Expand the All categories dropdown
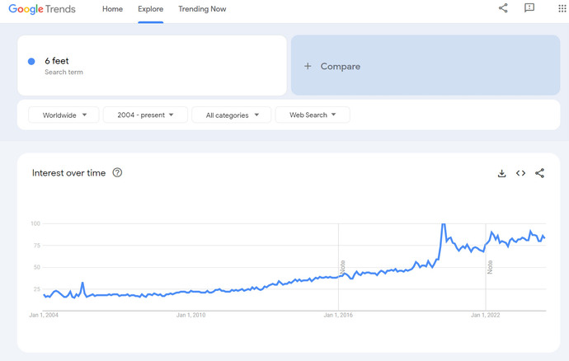 (x=232, y=115)
